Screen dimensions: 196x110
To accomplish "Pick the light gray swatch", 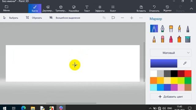I will [160, 74].
